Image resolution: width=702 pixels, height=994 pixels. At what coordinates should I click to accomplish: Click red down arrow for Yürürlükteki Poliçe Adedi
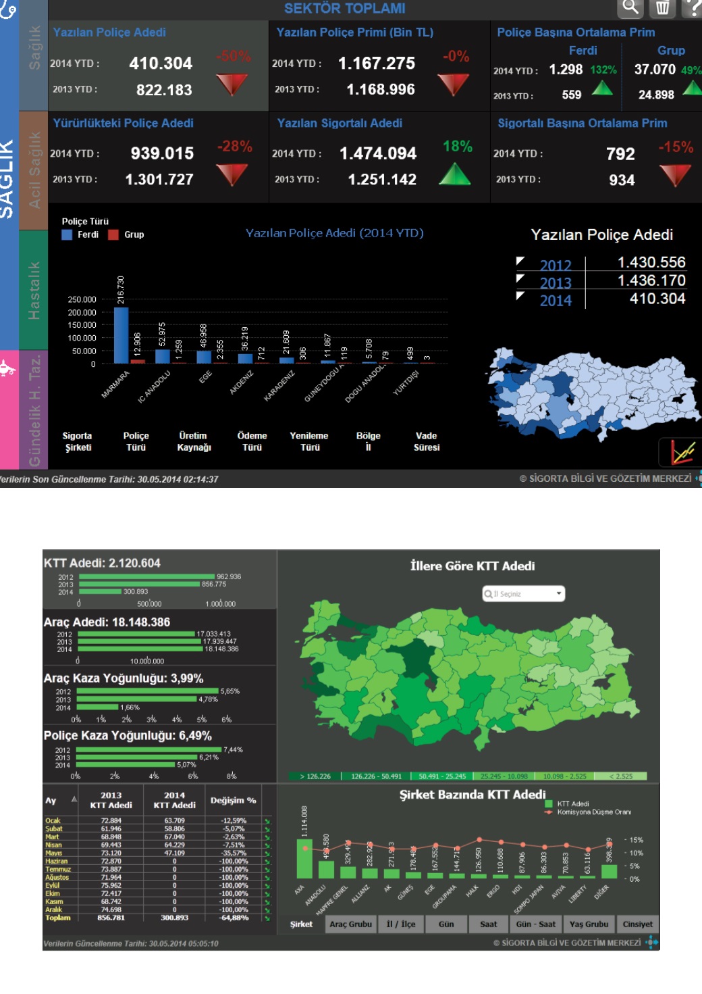coord(232,174)
